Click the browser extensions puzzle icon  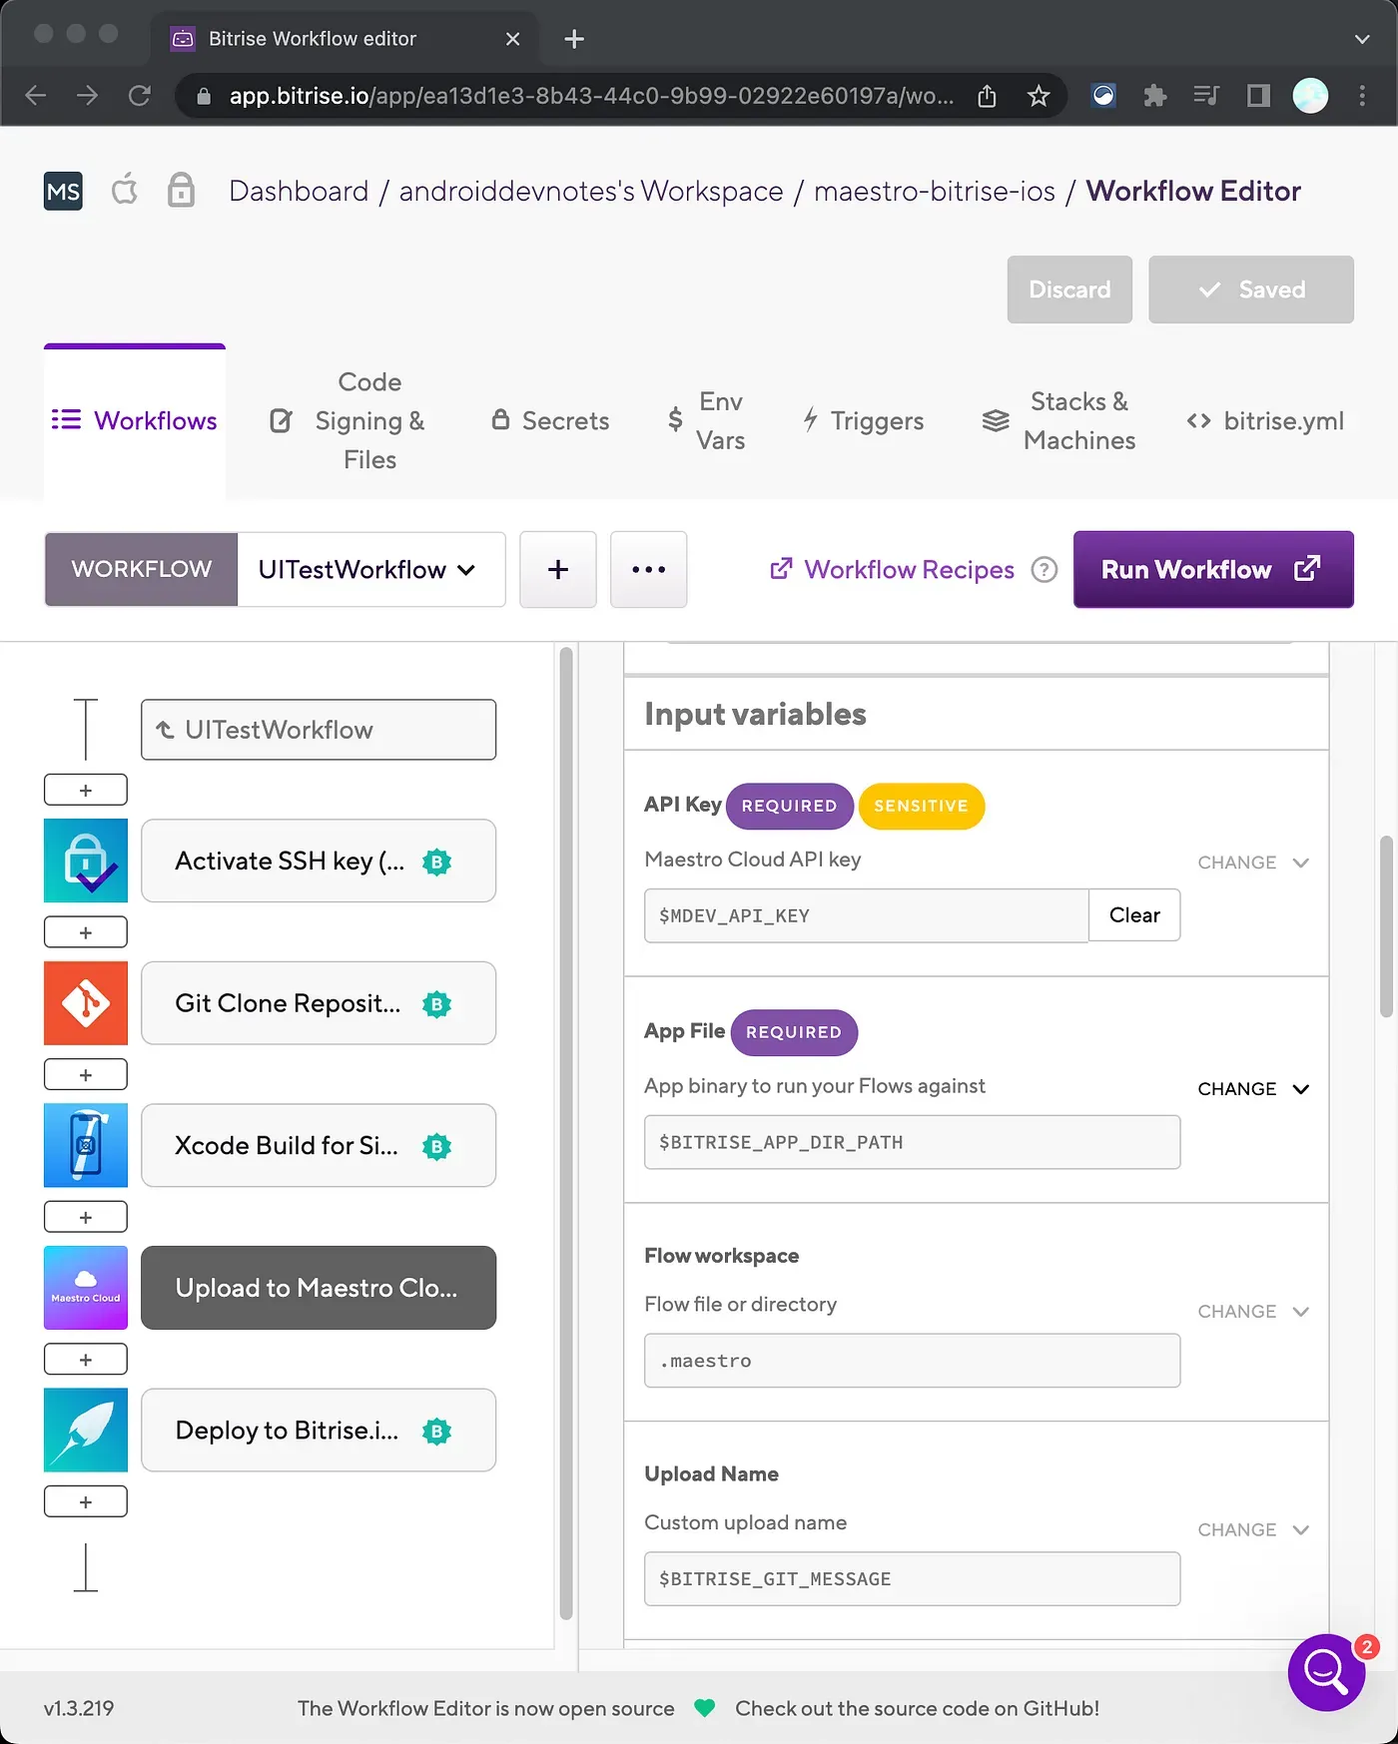[x=1155, y=96]
